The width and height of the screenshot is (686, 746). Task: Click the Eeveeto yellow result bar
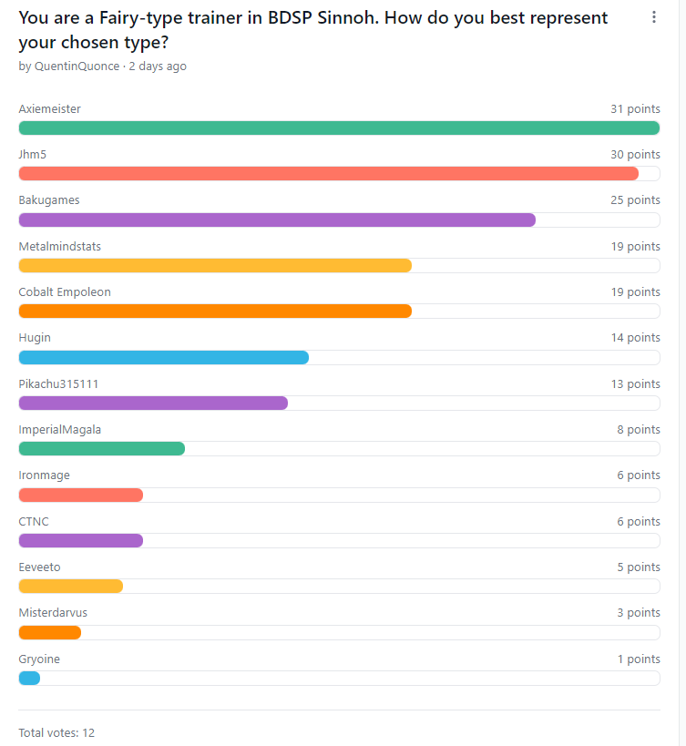tap(71, 587)
